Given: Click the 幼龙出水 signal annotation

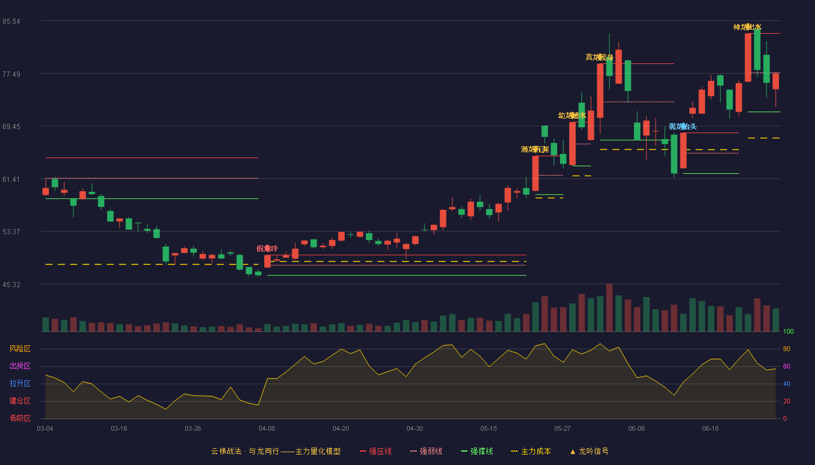Looking at the screenshot, I should click(x=572, y=116).
